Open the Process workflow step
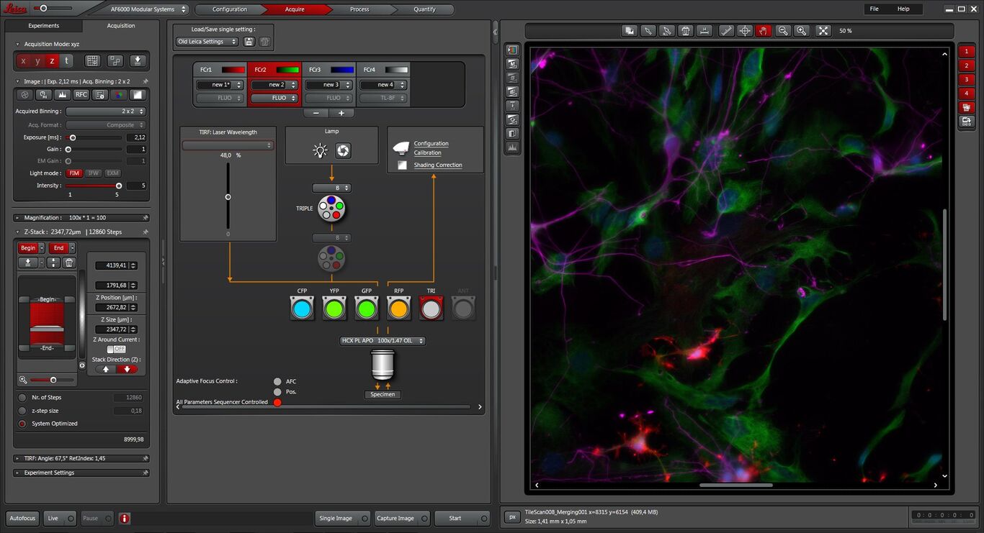984x533 pixels. [359, 9]
